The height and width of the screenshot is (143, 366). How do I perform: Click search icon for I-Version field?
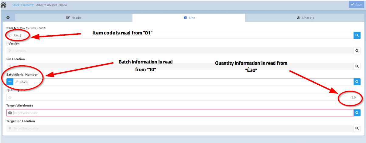(357, 51)
